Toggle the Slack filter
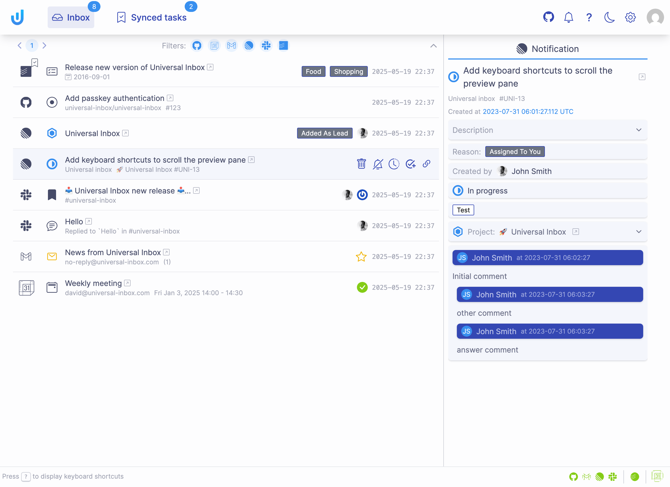 click(266, 45)
